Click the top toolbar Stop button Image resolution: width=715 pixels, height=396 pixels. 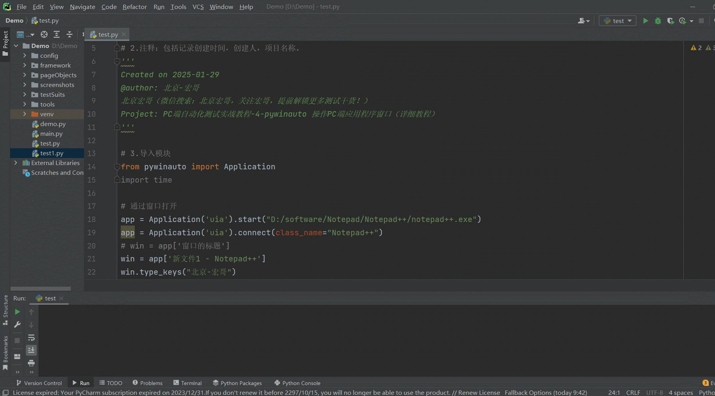tap(701, 21)
